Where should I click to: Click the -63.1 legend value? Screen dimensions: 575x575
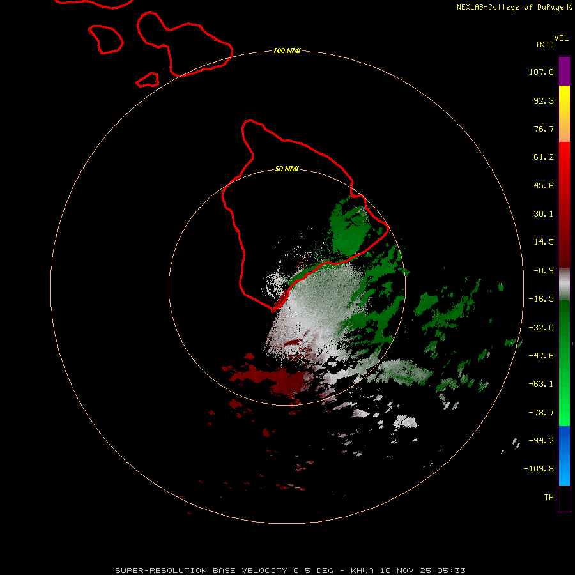(541, 384)
